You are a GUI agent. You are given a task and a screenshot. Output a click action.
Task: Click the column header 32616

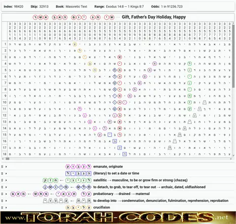[10, 31]
